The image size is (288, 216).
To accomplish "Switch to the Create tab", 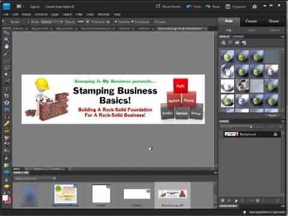I will pos(251,21).
